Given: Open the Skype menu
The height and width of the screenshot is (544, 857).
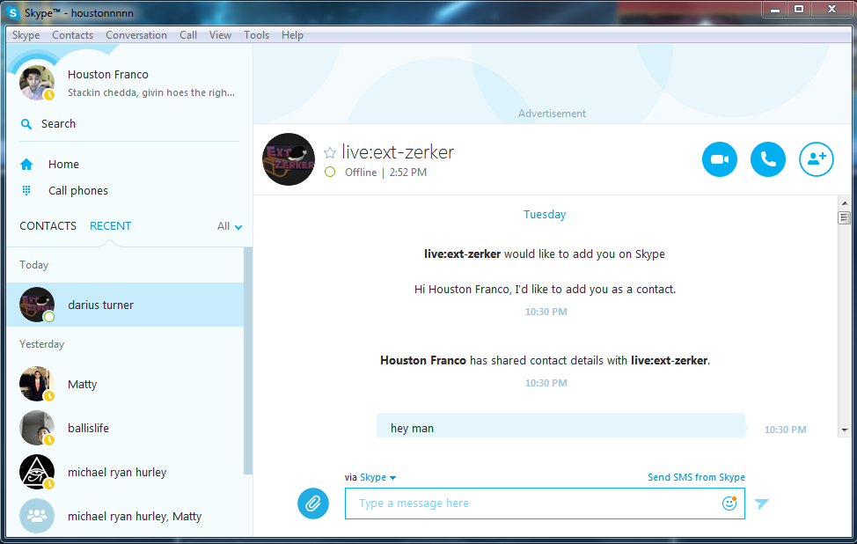Looking at the screenshot, I should point(26,35).
